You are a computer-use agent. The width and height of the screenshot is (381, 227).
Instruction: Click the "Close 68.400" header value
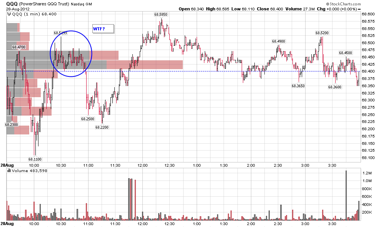coord(270,9)
